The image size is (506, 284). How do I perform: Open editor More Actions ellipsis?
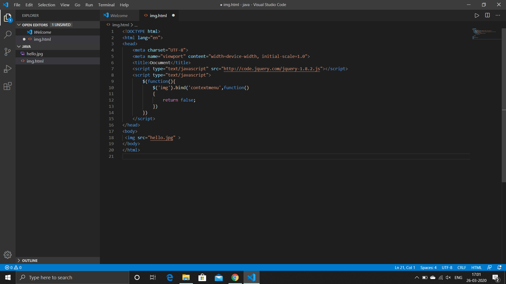pyautogui.click(x=498, y=16)
